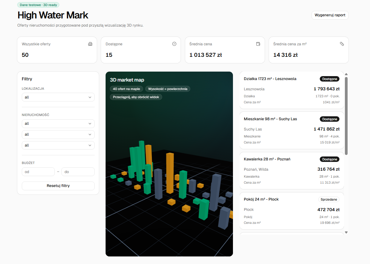
Task: Click price 316 764 zł
Action: (328, 169)
